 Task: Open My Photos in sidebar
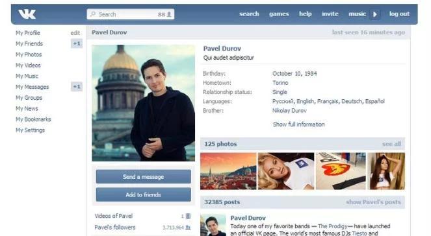[x=29, y=54]
